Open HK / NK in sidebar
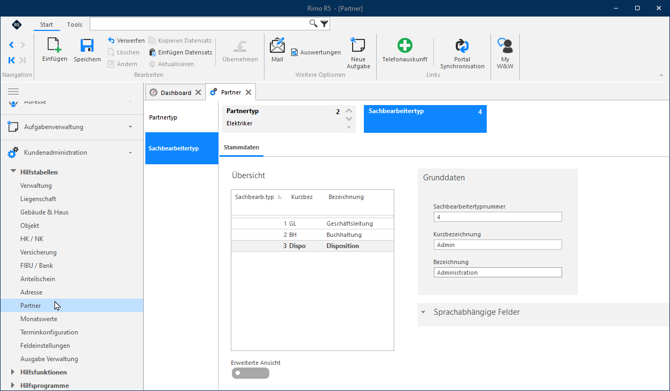 pyautogui.click(x=32, y=239)
